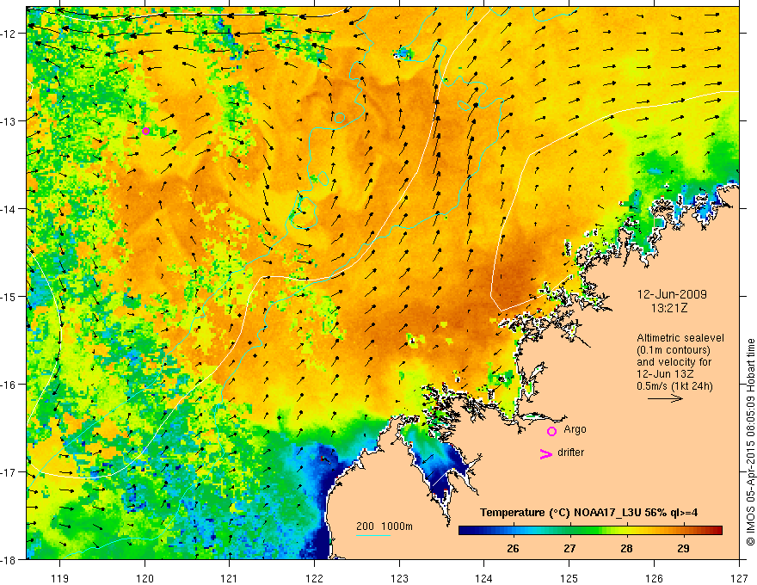Click the longitude axis label '119'
The image size is (757, 585).
coord(60,578)
